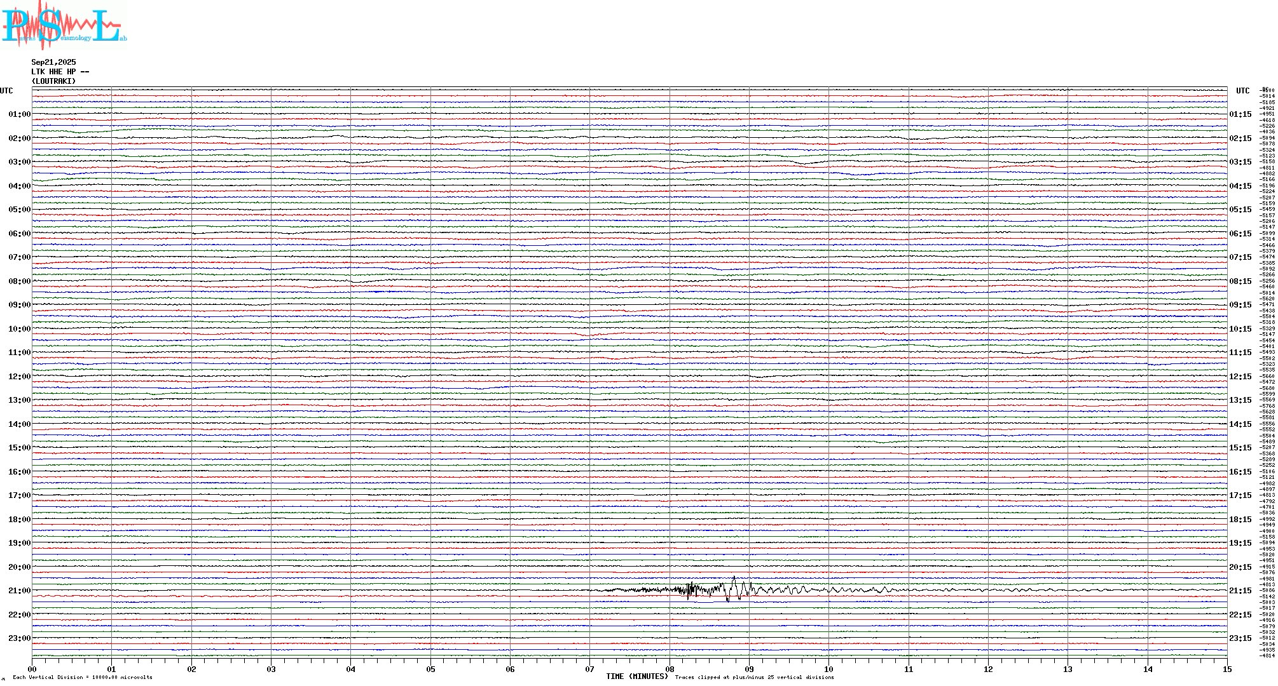Click the UTC label above the right axis
This screenshot has height=686, width=1278.
1242,91
